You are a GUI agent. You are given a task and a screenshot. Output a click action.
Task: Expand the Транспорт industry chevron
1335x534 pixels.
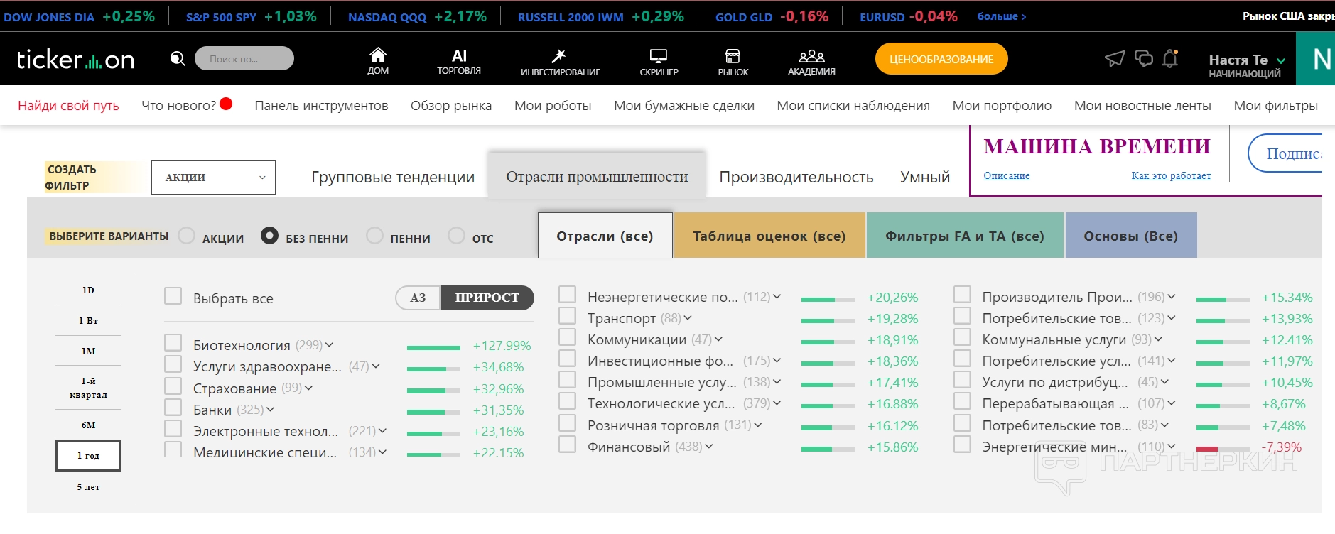click(x=688, y=318)
